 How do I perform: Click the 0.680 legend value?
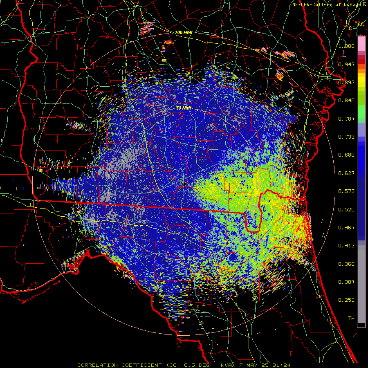pyautogui.click(x=346, y=155)
